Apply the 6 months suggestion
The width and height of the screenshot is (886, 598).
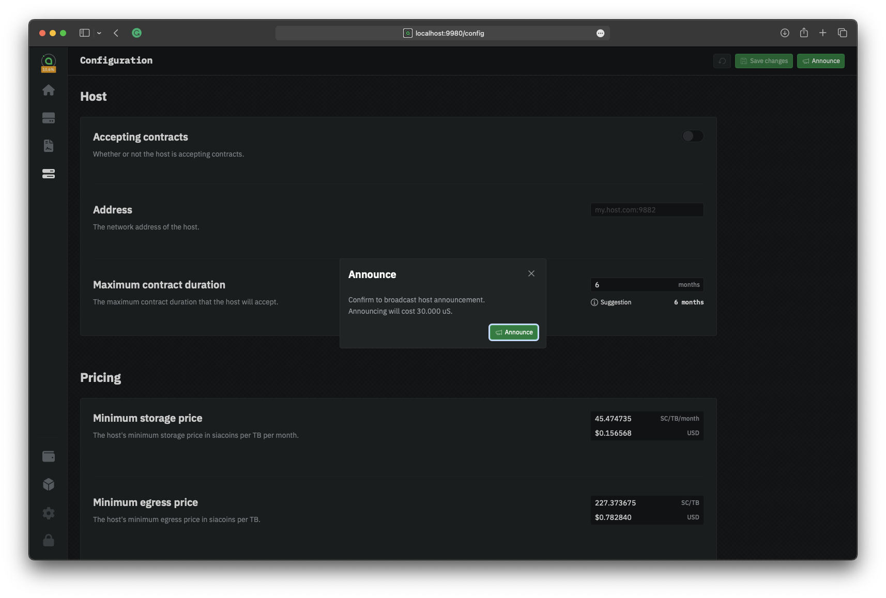click(689, 302)
